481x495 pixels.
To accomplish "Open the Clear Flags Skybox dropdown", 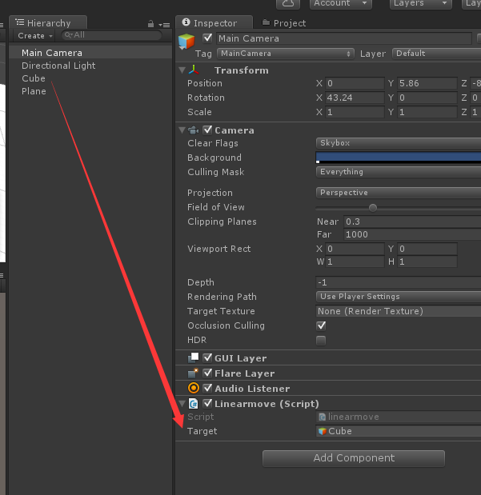I will coord(398,143).
